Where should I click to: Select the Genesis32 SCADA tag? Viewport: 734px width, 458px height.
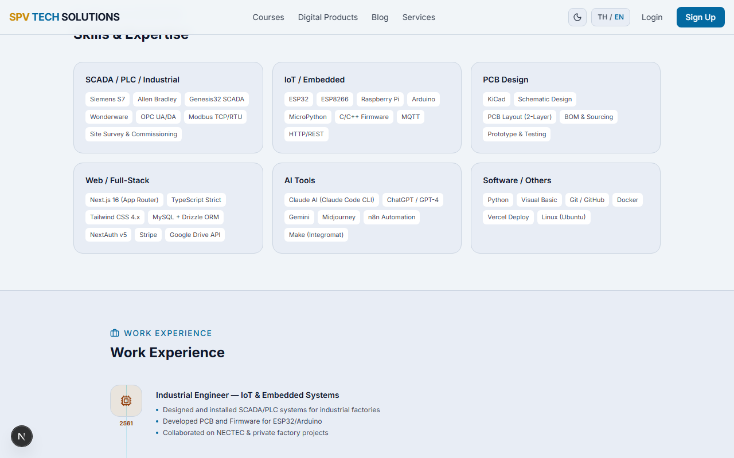[217, 99]
